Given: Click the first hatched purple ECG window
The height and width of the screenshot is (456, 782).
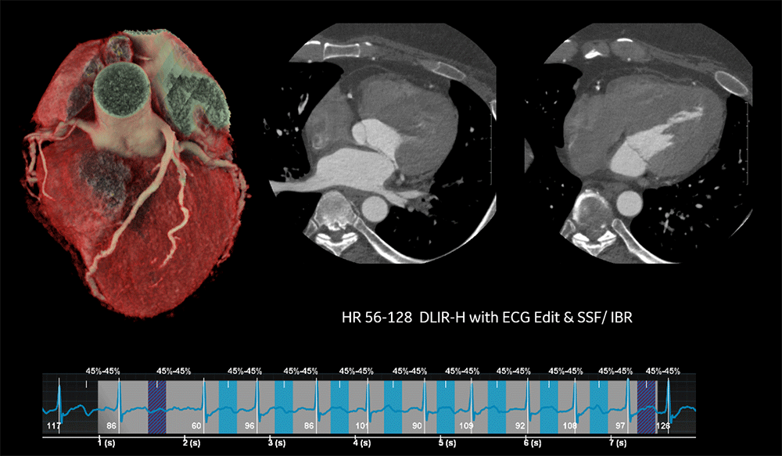Looking at the screenshot, I should tap(157, 405).
